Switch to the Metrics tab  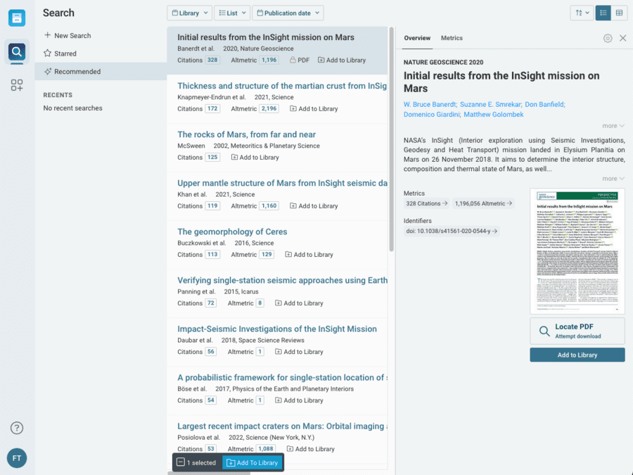pyautogui.click(x=452, y=38)
